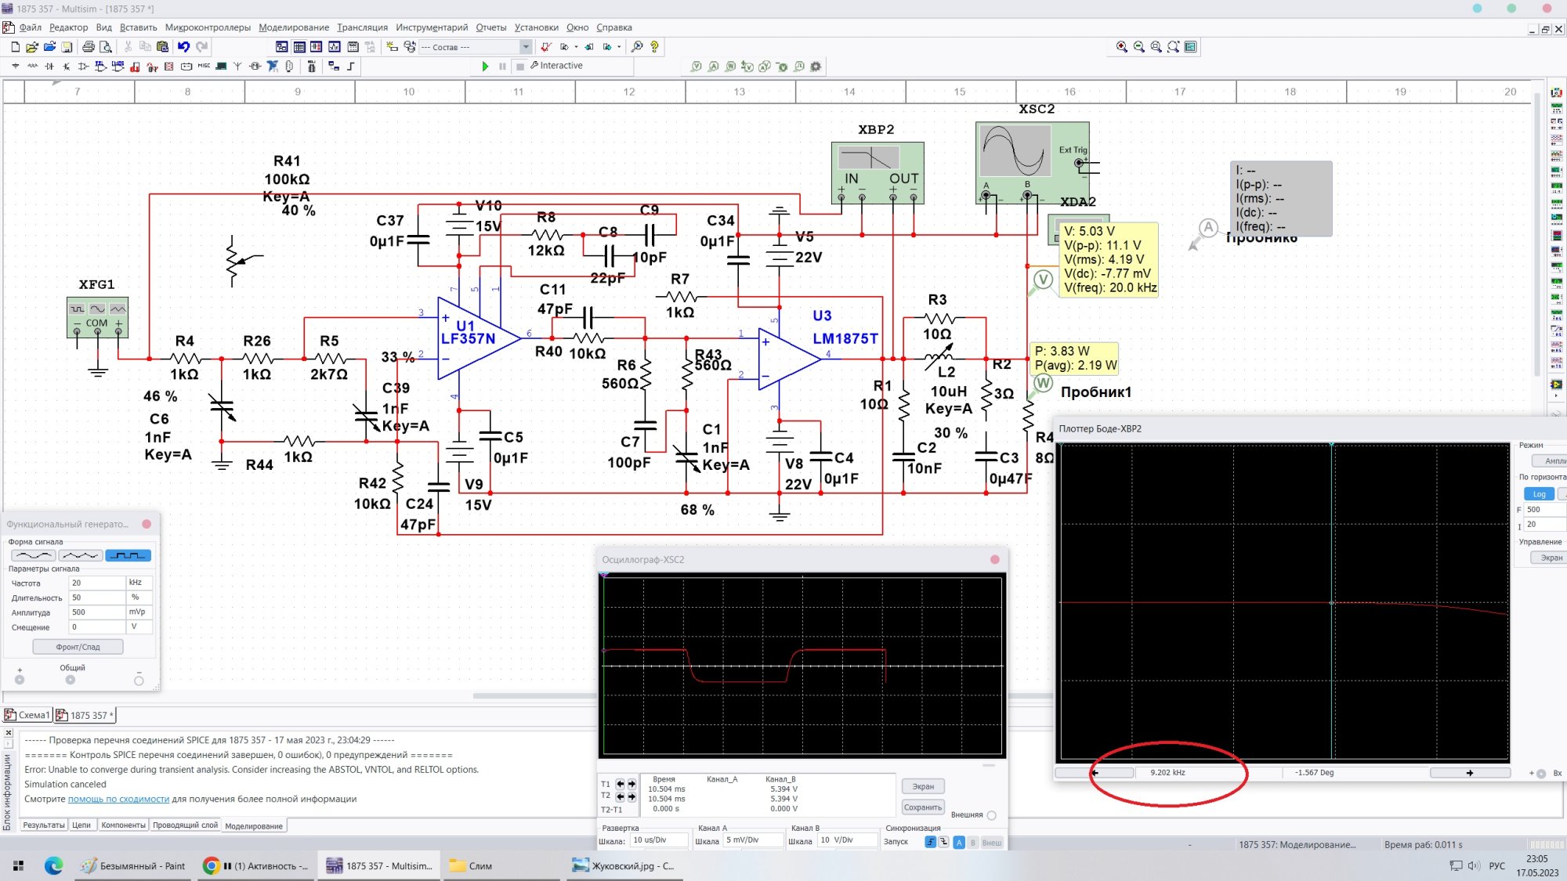The height and width of the screenshot is (881, 1567).
Task: Open frequency unit kHz dropdown
Action: 138,583
